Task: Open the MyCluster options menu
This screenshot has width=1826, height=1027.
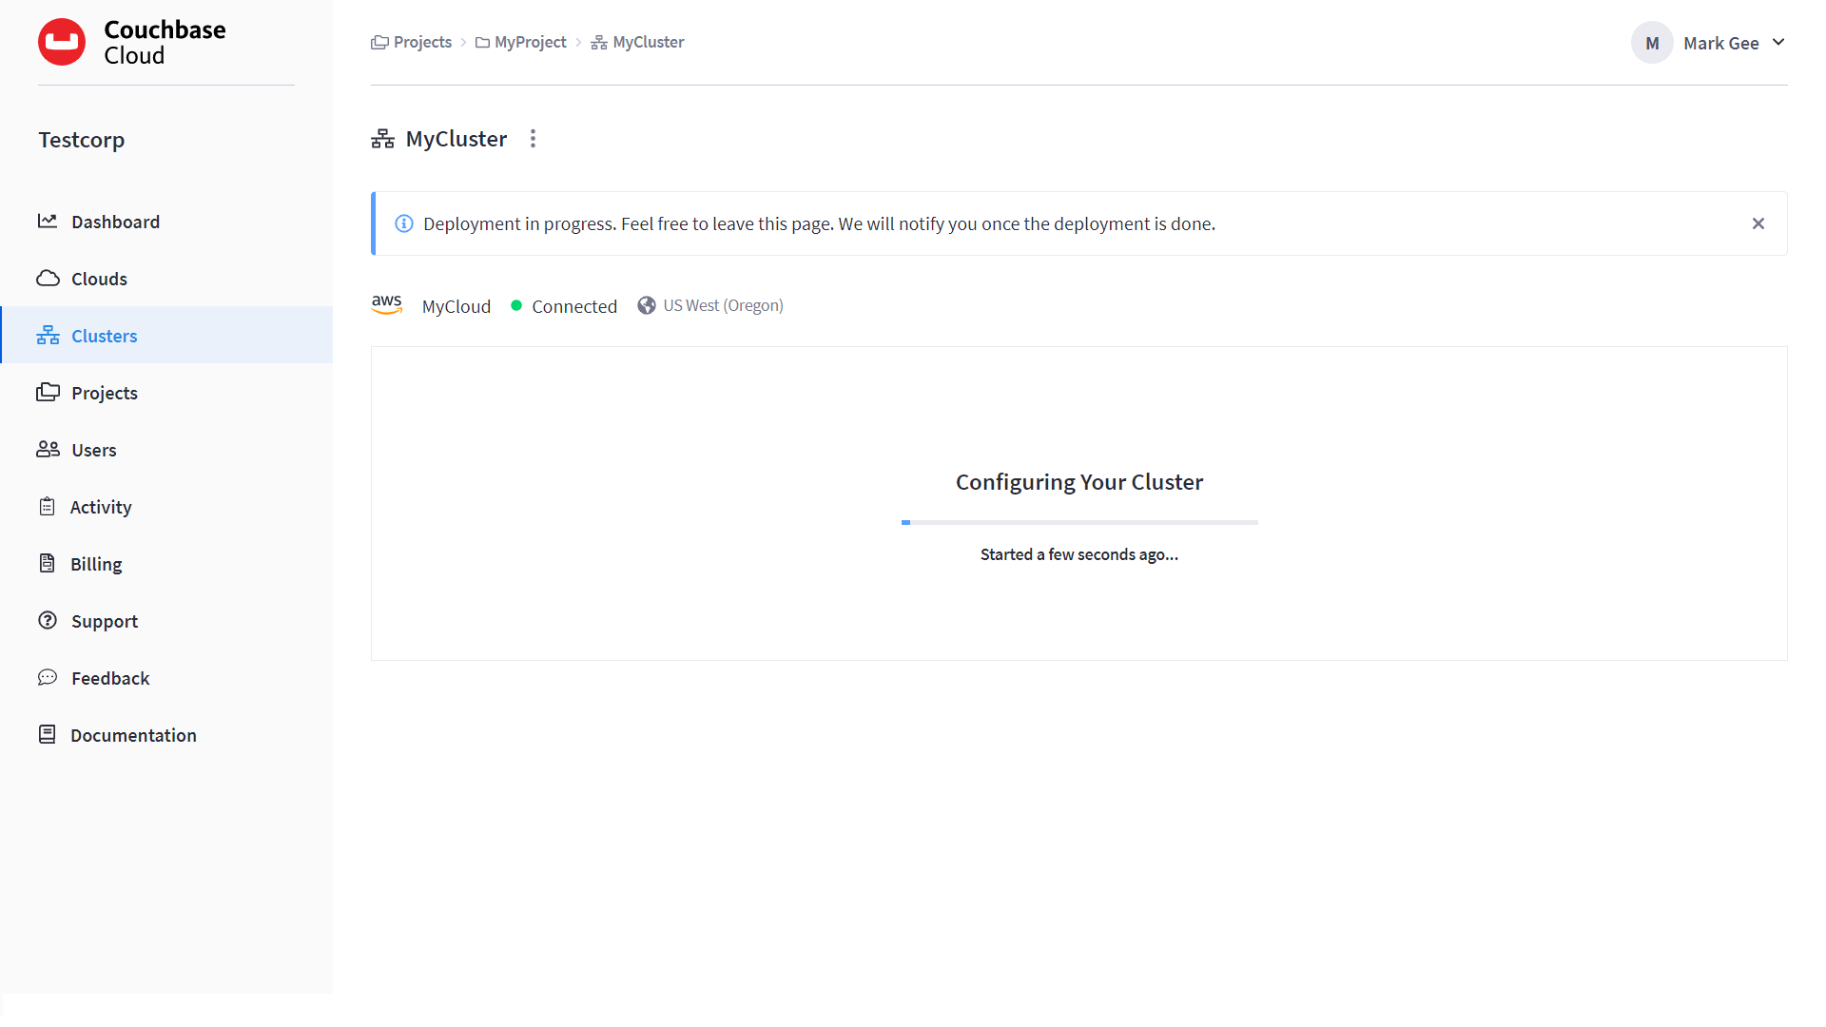Action: coord(534,138)
